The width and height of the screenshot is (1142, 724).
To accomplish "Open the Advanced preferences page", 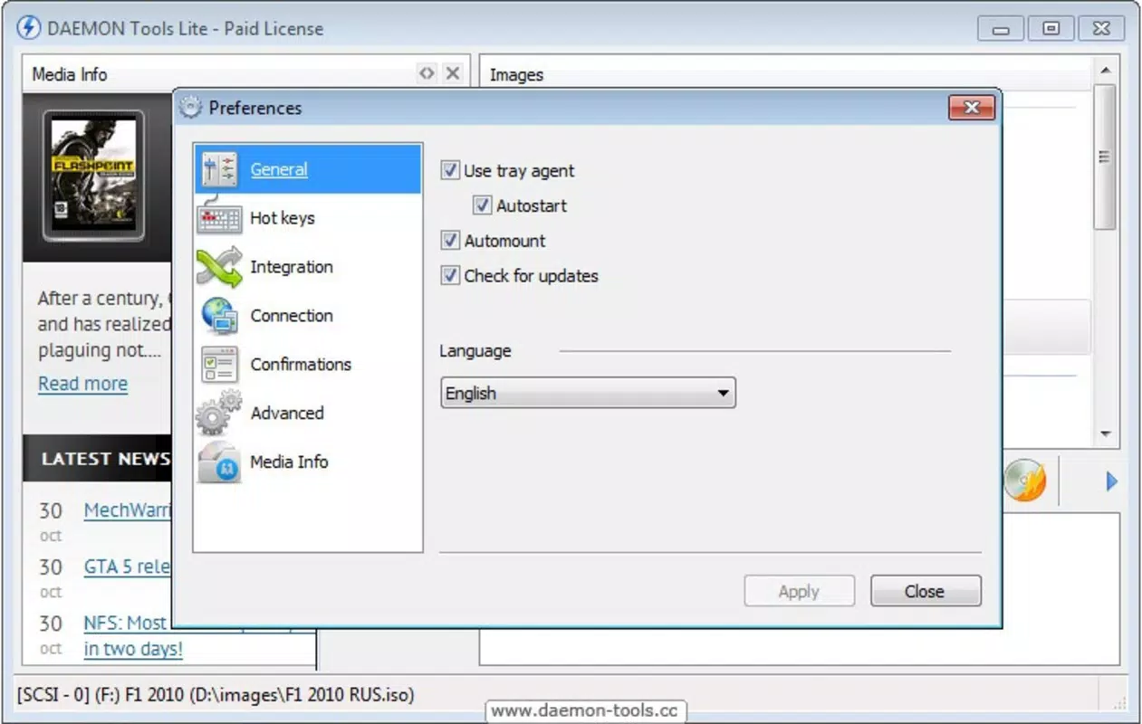I will click(x=308, y=414).
